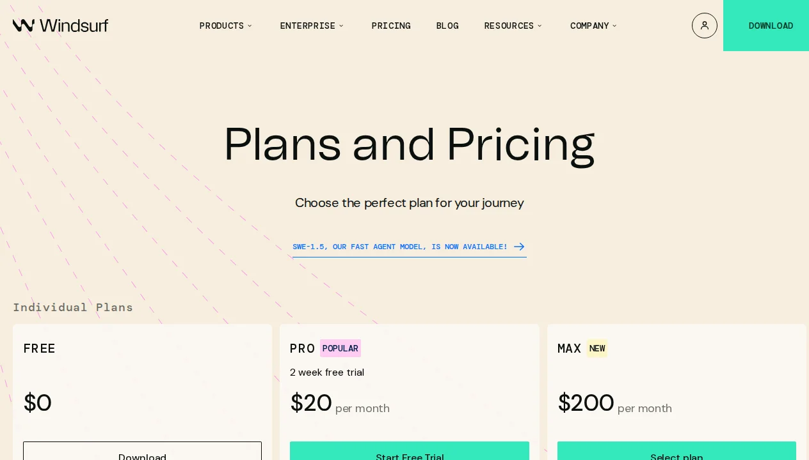Click the Windsurf logo
The image size is (809, 460).
(x=60, y=26)
